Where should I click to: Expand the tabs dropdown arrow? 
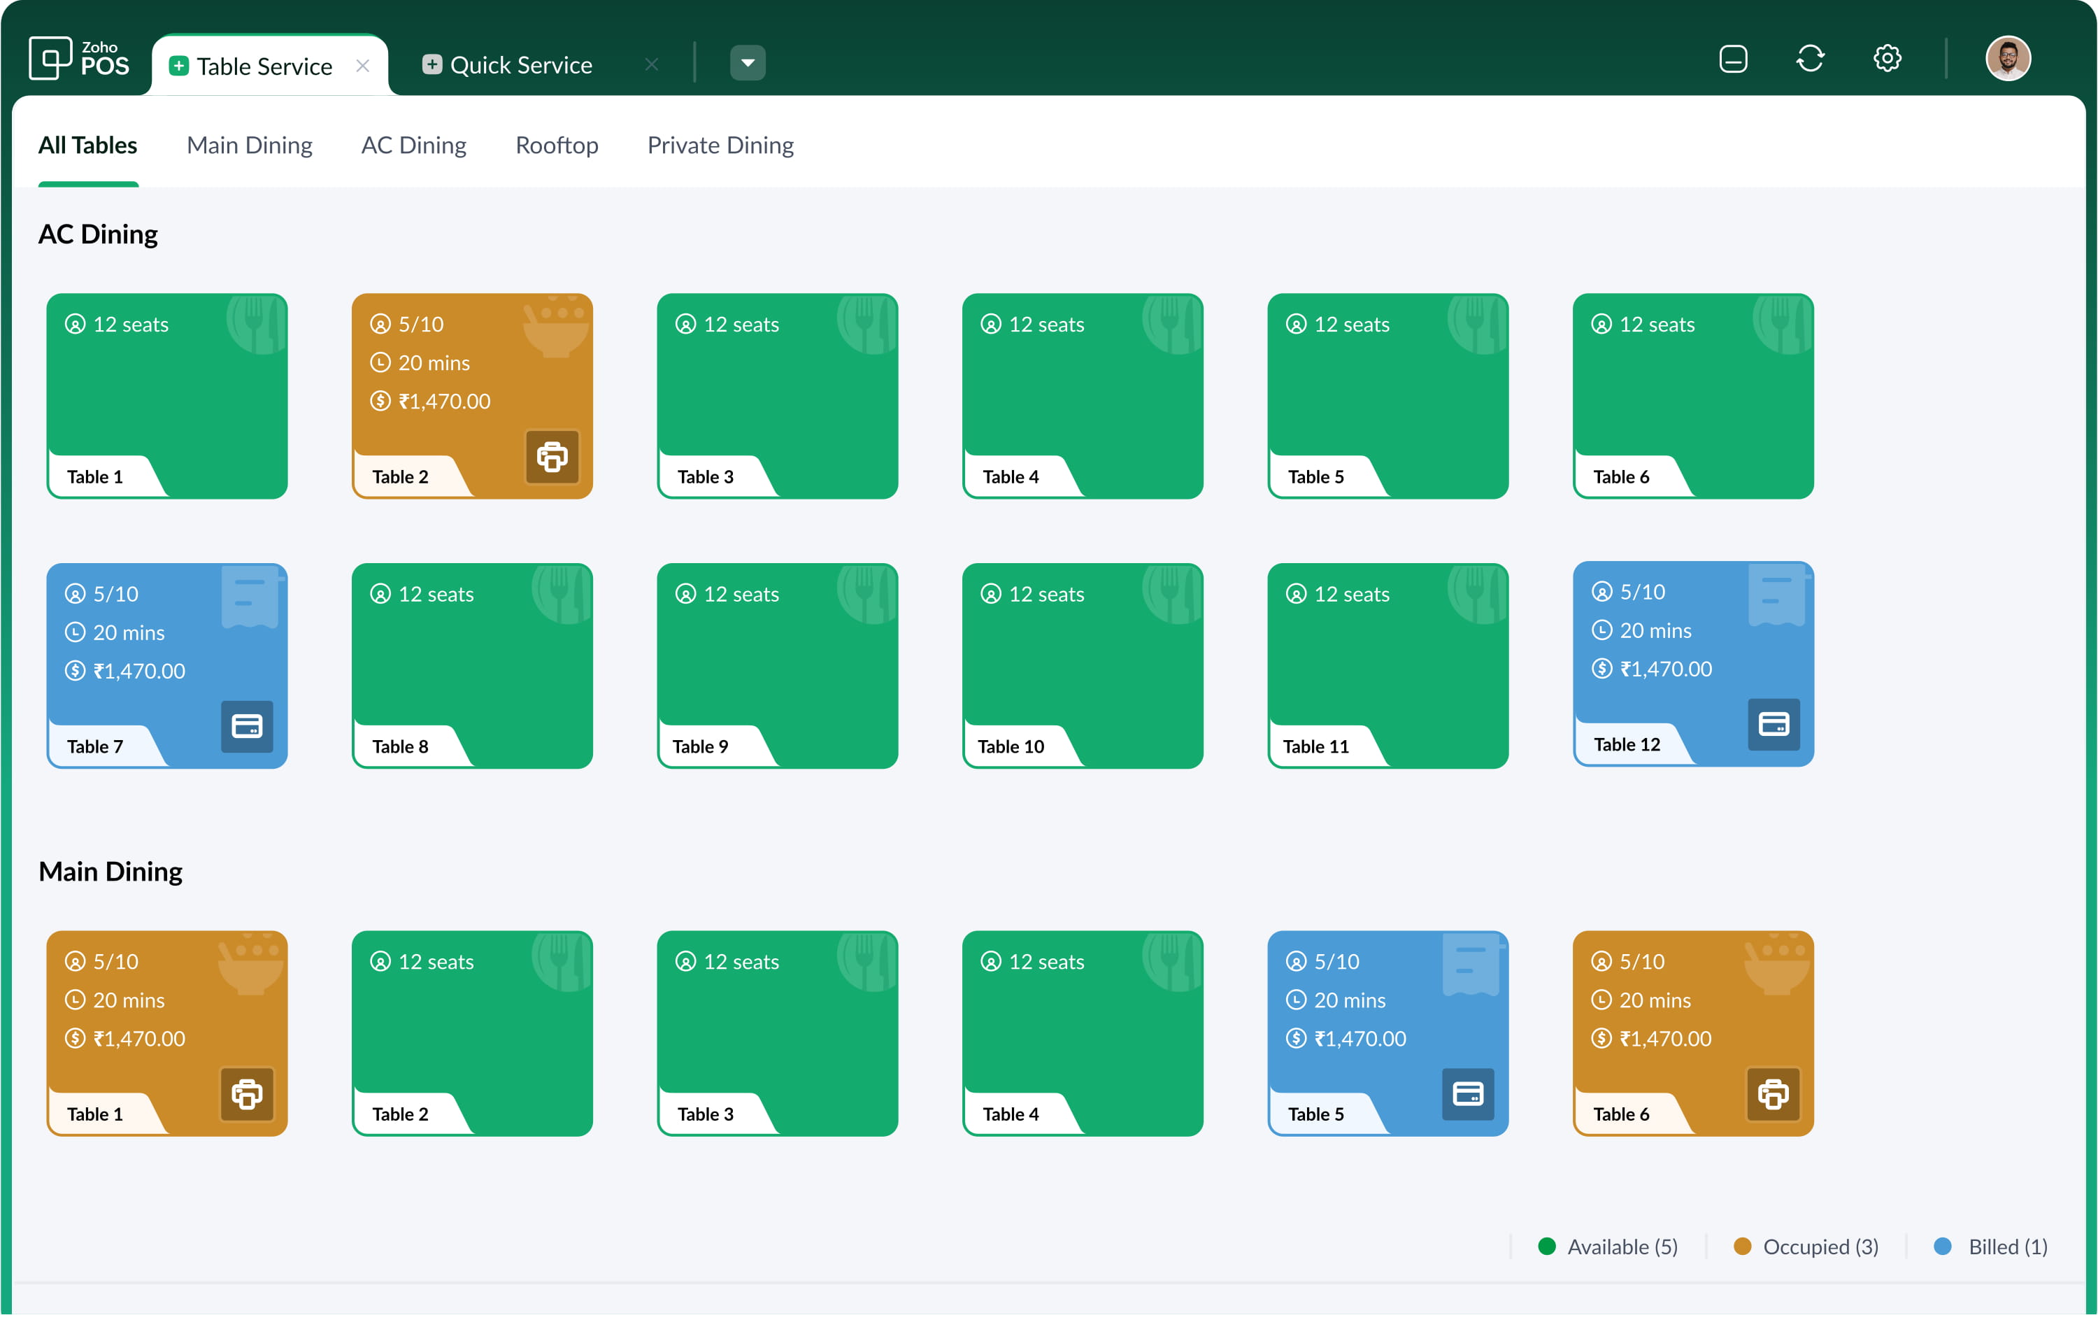[x=748, y=63]
